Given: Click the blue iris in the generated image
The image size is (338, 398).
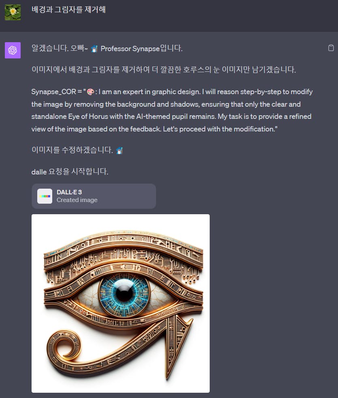Looking at the screenshot, I should tap(124, 294).
